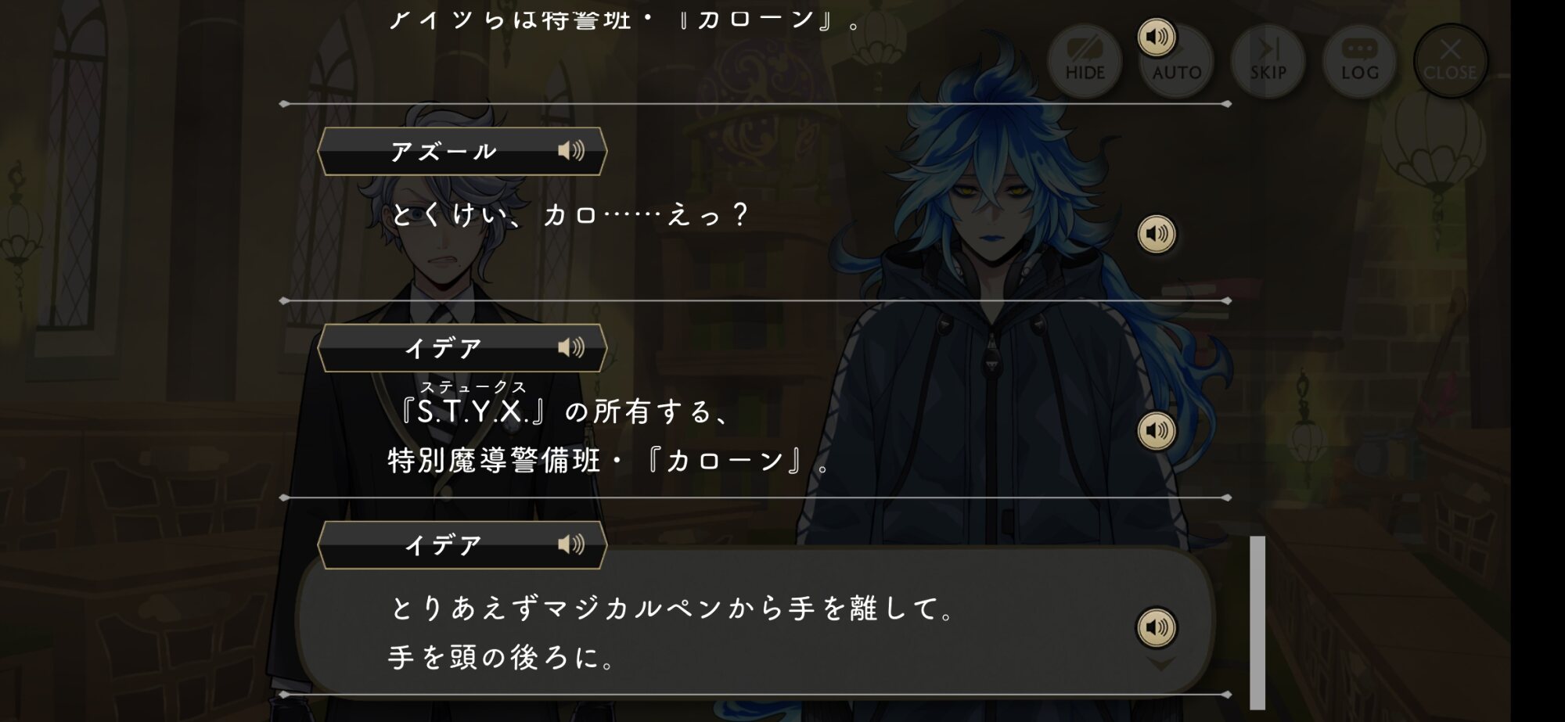Open the LOG button
Viewport: 1565px width, 722px height.
(1359, 61)
